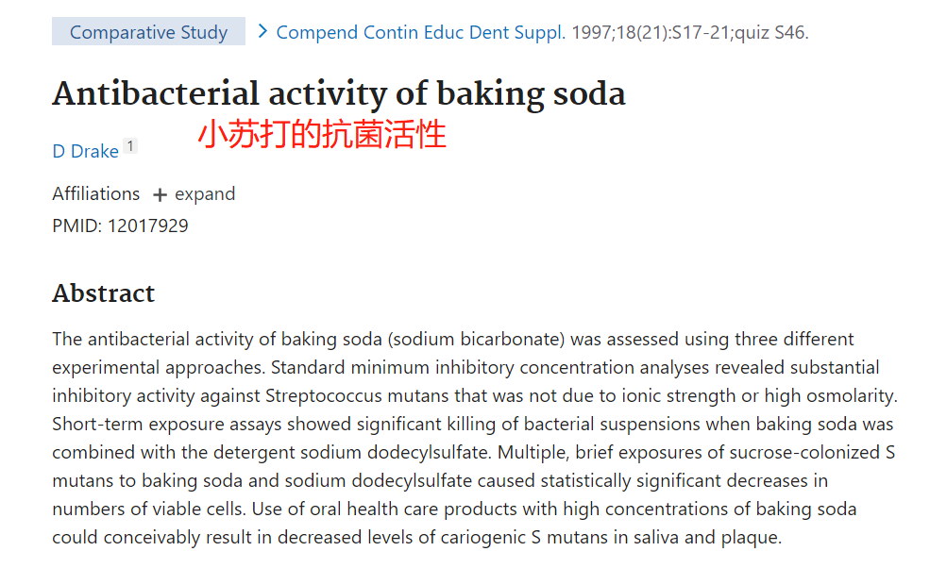This screenshot has height=568, width=930.
Task: Click the words sodium bicarbonate in abstract
Action: click(x=476, y=339)
